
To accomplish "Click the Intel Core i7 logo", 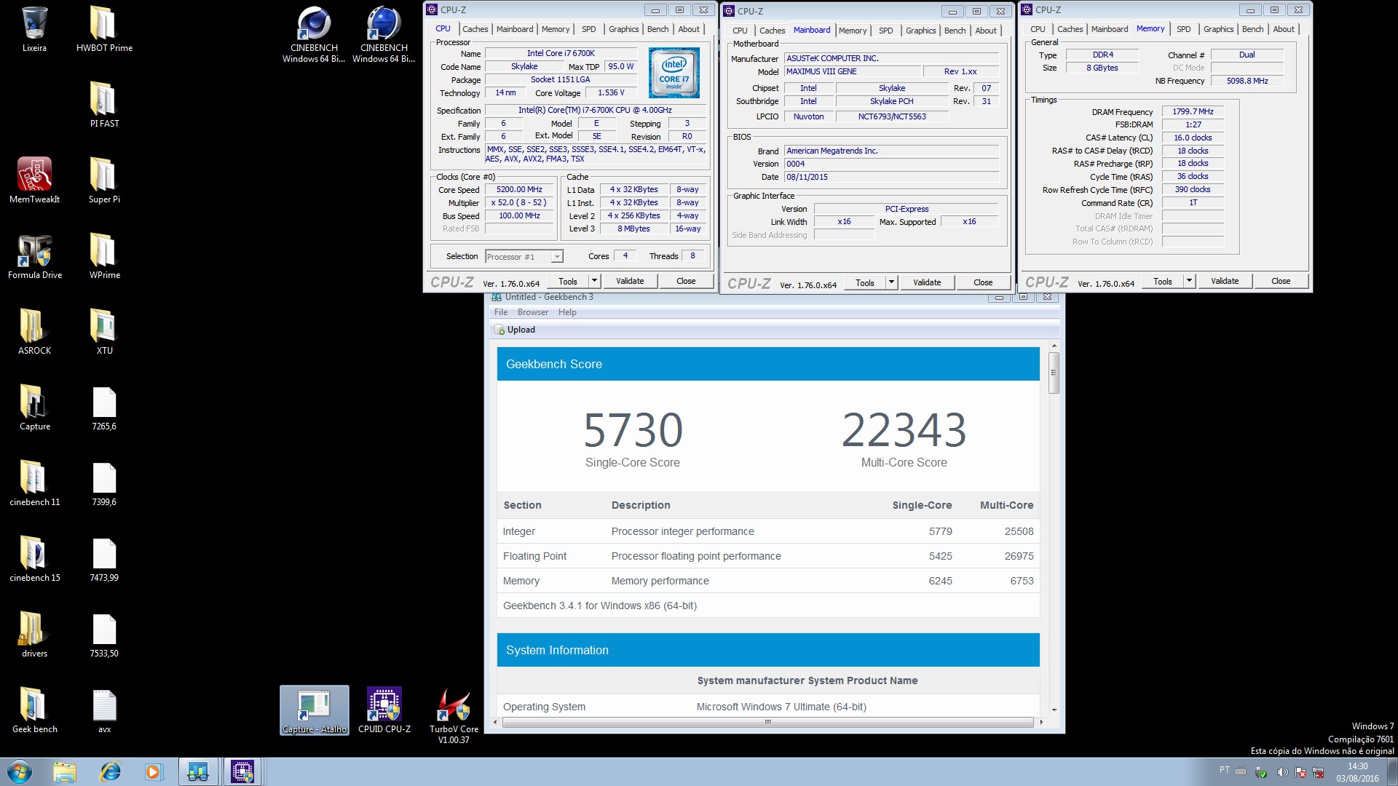I will pyautogui.click(x=674, y=73).
